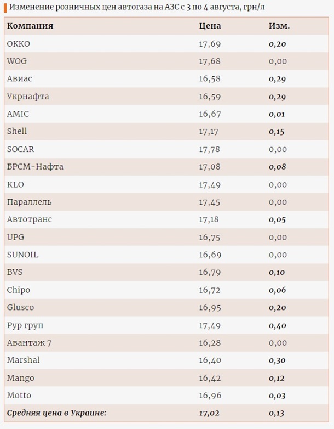The width and height of the screenshot is (334, 429).
Task: Select the Автотранс company cell
Action: [x=30, y=219]
